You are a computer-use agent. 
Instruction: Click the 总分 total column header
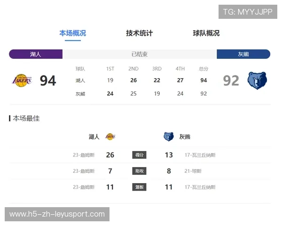click(x=204, y=69)
